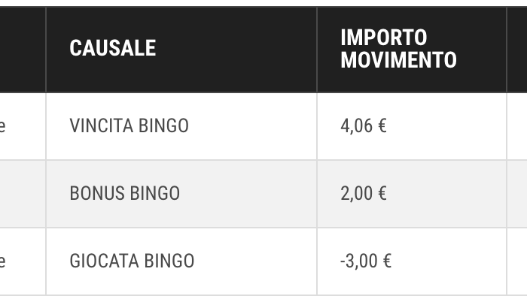Select the 4,06 € amount cell

click(412, 126)
